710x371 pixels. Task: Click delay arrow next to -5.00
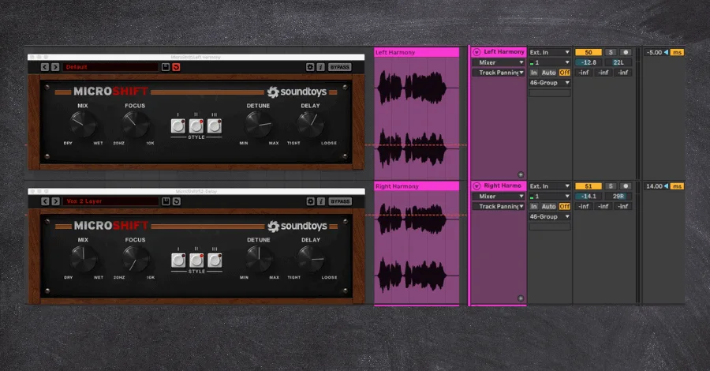click(666, 53)
